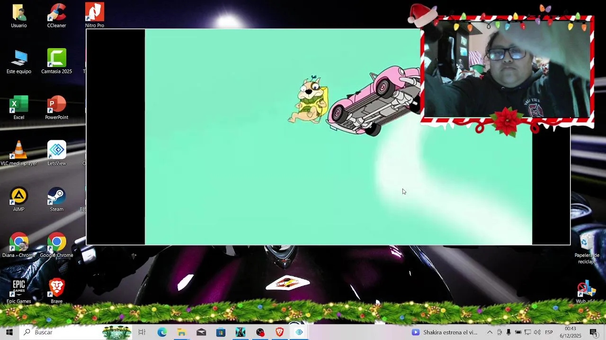Open the Steam desktop shortcut

point(56,199)
